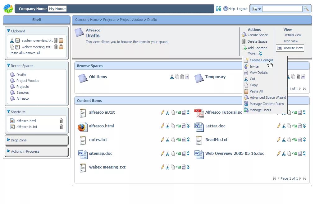Switch to Details View
The width and height of the screenshot is (315, 204).
tap(292, 35)
